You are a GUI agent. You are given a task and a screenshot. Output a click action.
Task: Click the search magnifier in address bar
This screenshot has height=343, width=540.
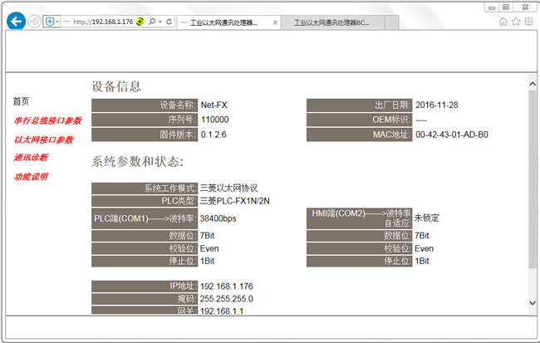tap(152, 22)
